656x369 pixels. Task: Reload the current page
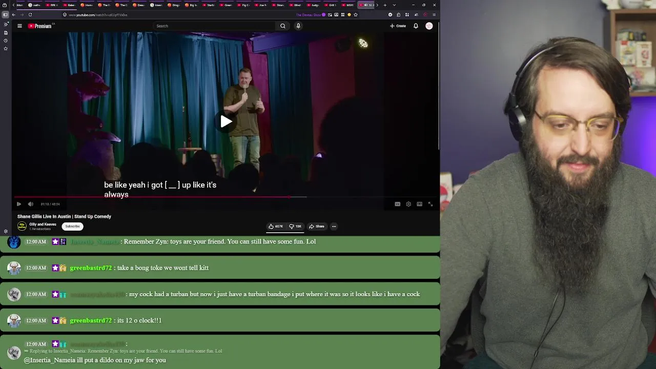tap(30, 15)
